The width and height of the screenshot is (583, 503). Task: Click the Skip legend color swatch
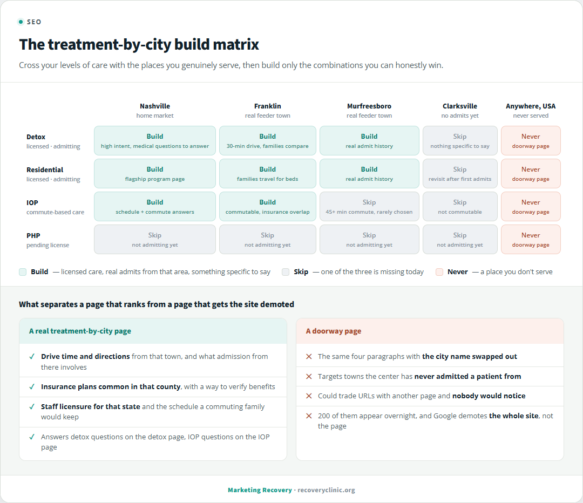pos(286,272)
